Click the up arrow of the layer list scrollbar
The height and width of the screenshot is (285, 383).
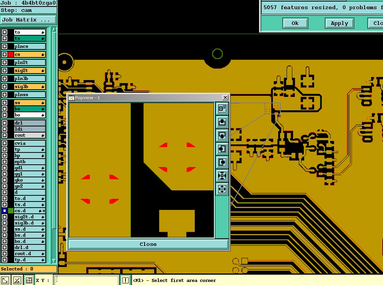[54, 29]
